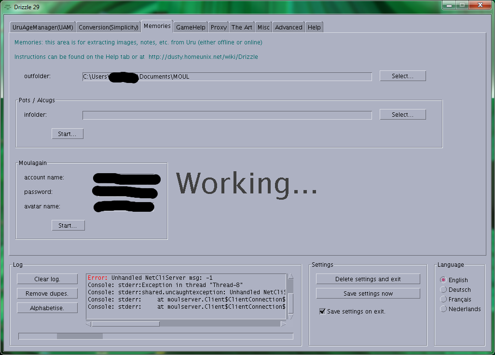This screenshot has width=495, height=355.
Task: Focus the empty infolder field
Action: click(x=227, y=115)
